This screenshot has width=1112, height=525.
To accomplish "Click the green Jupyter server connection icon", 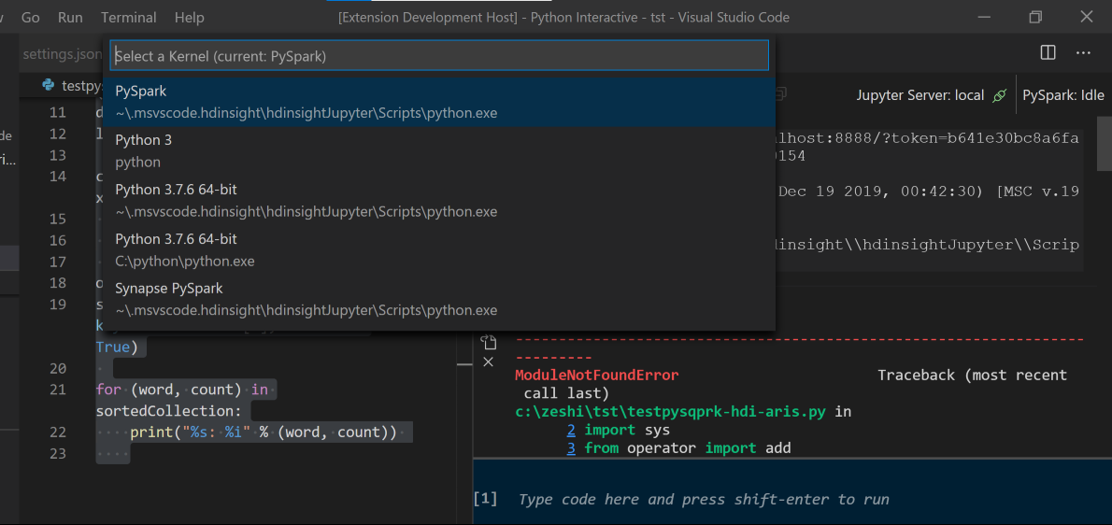I will coord(1000,95).
